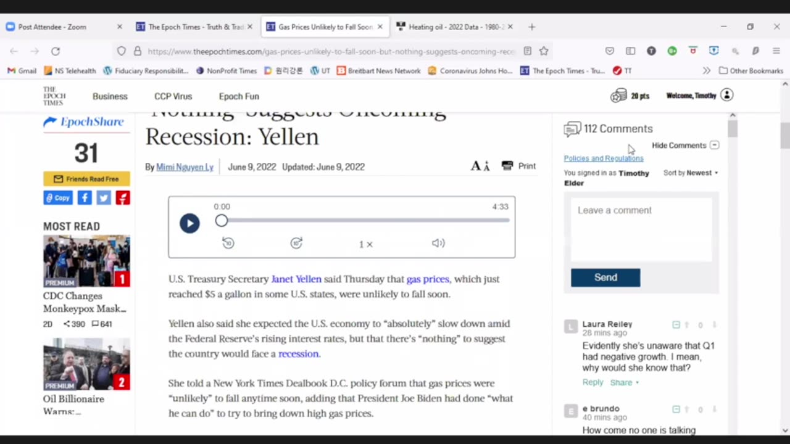
Task: Open the NonProfit Times bookmark
Action: point(226,71)
